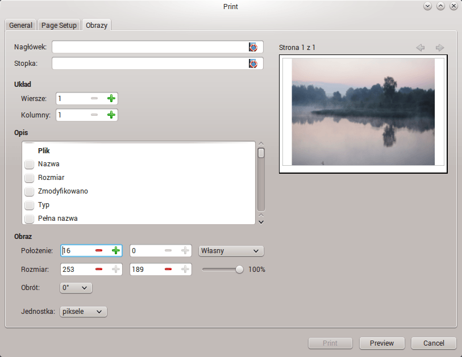Decrease Rozmiar height value 189
The width and height of the screenshot is (462, 357).
pyautogui.click(x=168, y=269)
